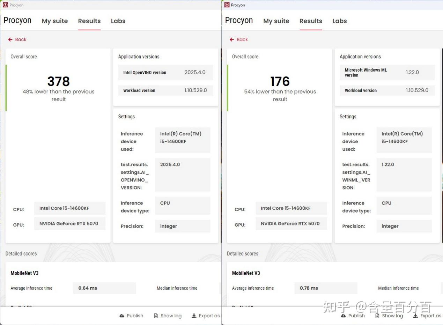Click '48% lower than the previous result' text
Viewport: 443px width, 325px height.
tap(59, 95)
